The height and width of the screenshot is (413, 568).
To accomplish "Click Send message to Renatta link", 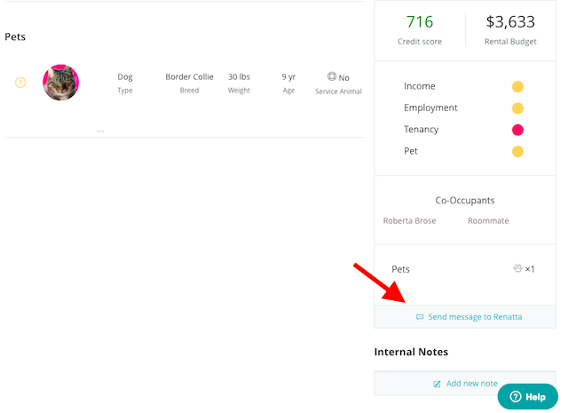I will (x=475, y=317).
